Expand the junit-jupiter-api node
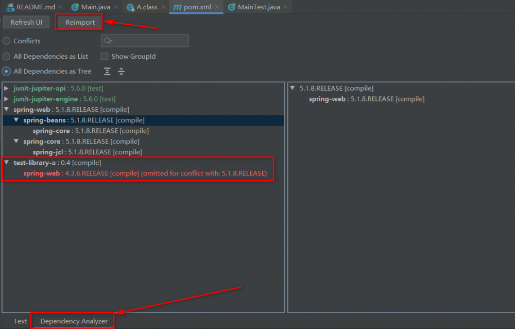The width and height of the screenshot is (515, 329). (6, 89)
